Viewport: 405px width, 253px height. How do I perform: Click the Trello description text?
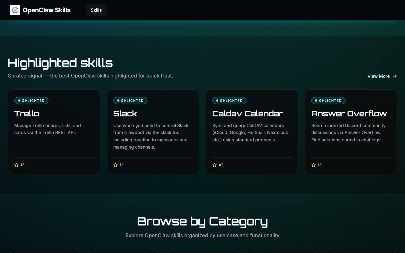point(47,129)
